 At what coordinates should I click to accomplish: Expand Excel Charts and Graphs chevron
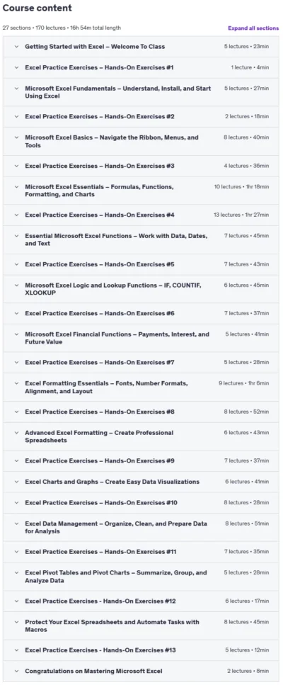[x=16, y=482]
